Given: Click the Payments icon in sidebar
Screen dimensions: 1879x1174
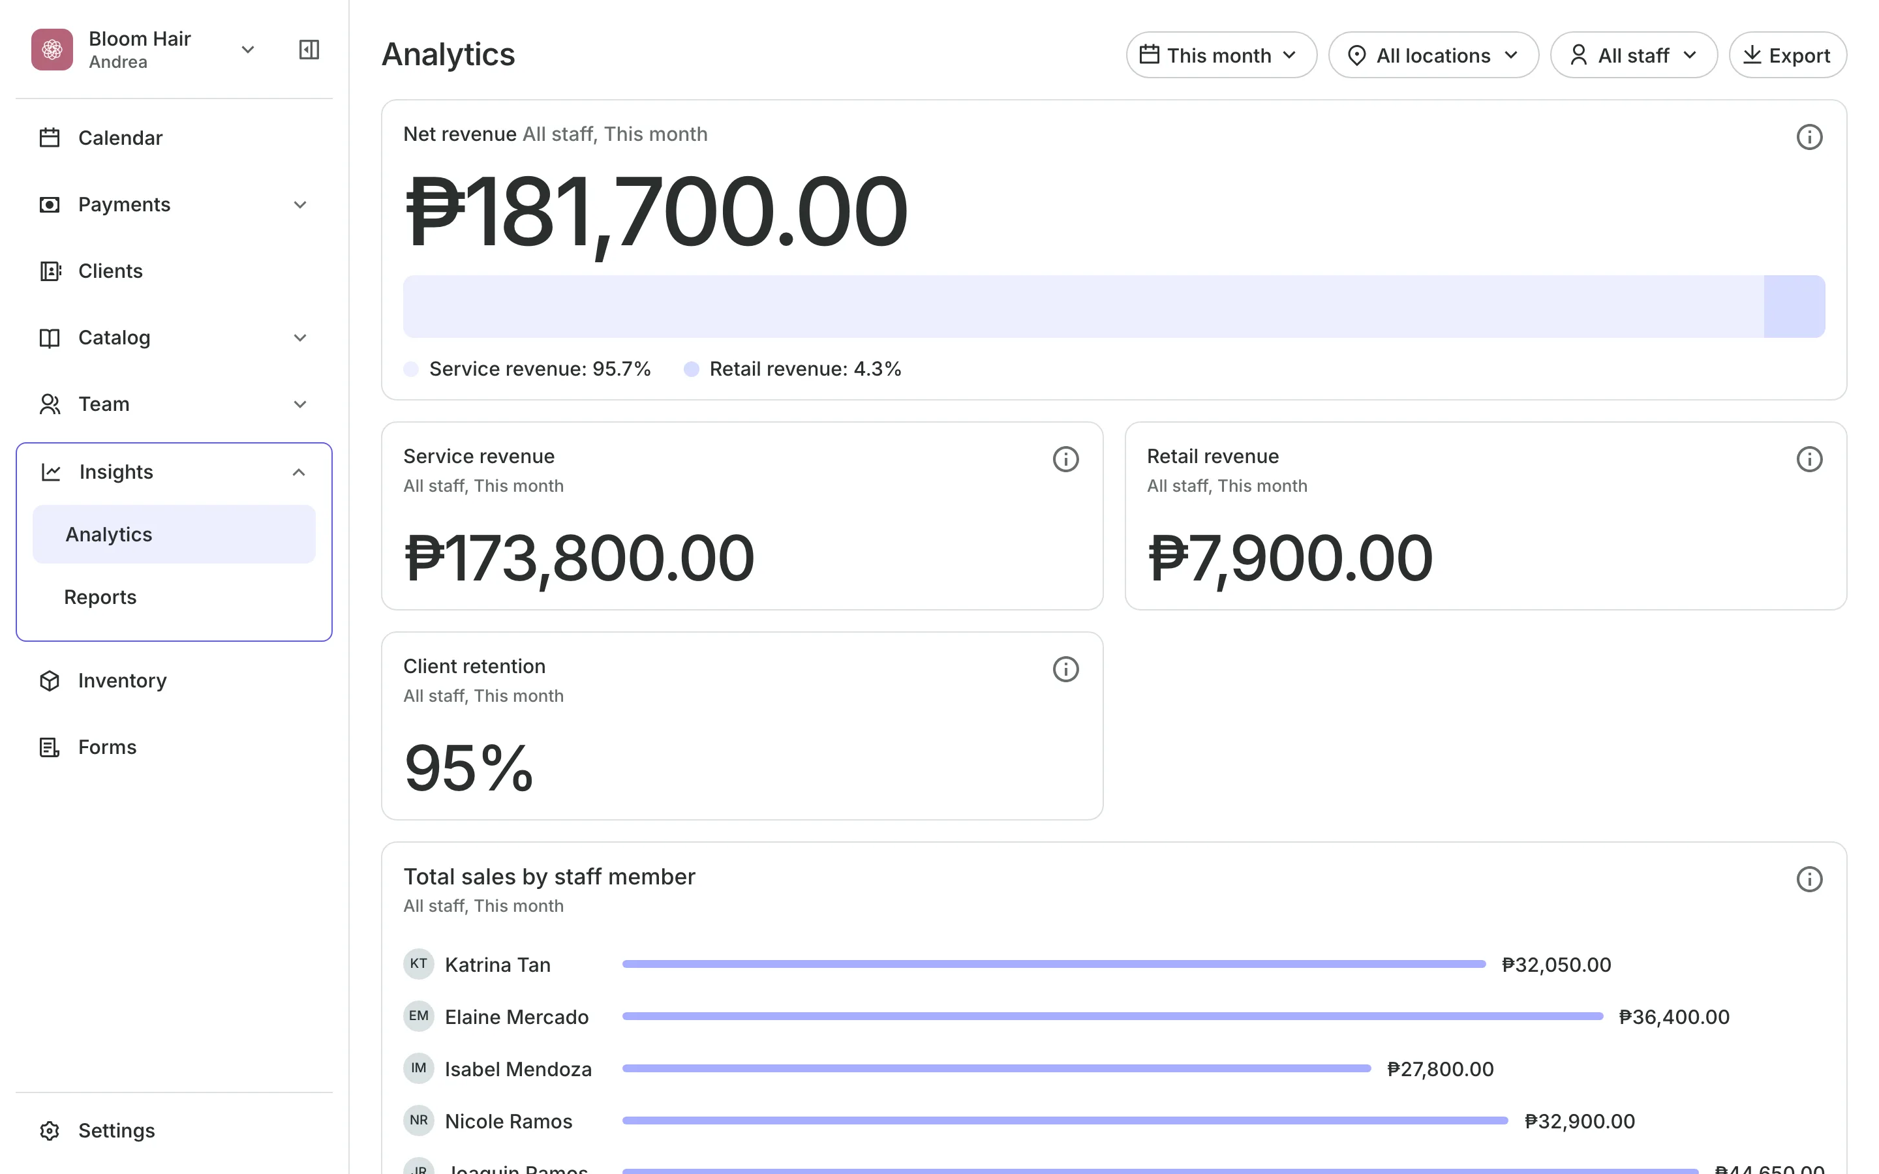Looking at the screenshot, I should (50, 205).
